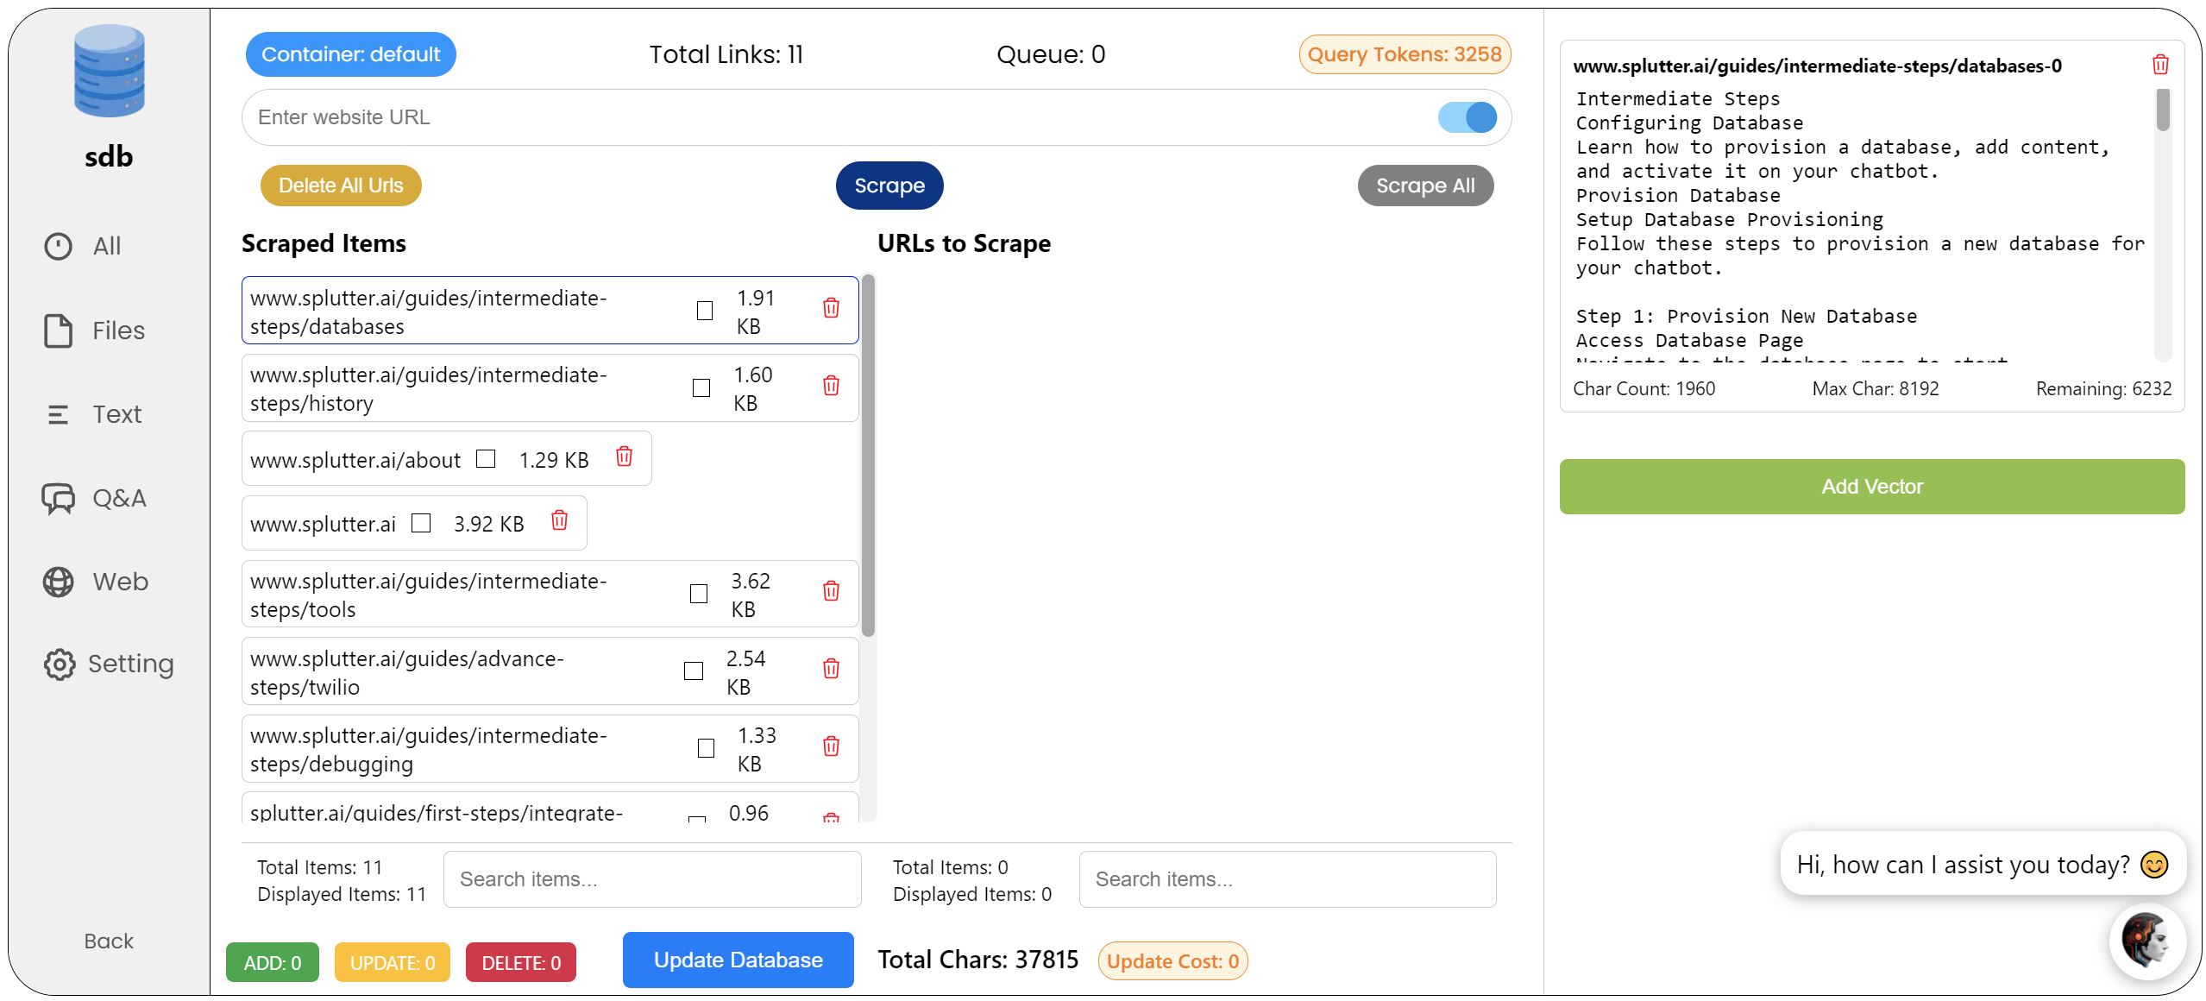
Task: Click the Query Tokens: 3258 badge
Action: [1405, 54]
